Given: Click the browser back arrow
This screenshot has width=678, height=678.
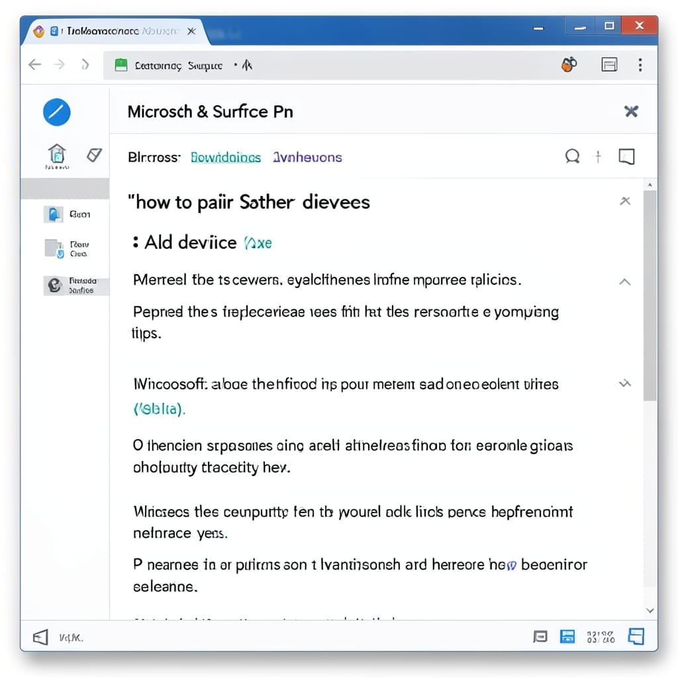Looking at the screenshot, I should coord(34,65).
